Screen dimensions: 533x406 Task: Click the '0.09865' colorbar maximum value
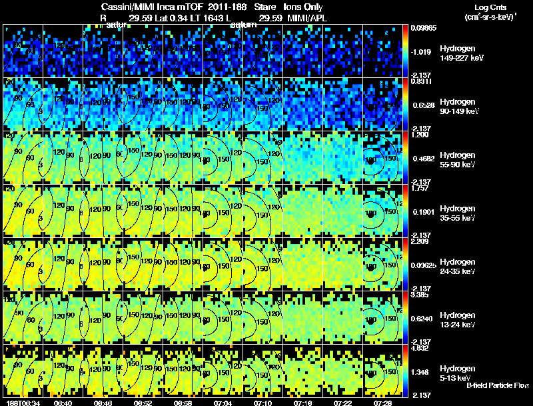click(x=424, y=28)
